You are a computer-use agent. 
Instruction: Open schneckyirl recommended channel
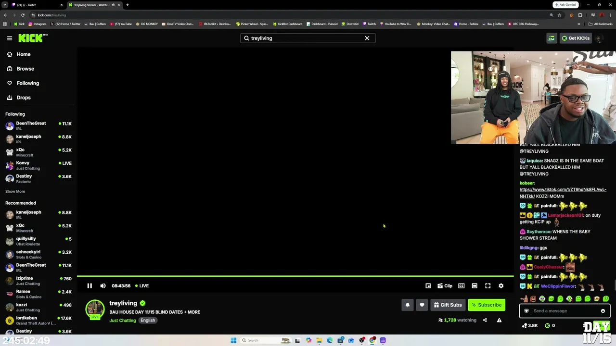tap(38, 254)
